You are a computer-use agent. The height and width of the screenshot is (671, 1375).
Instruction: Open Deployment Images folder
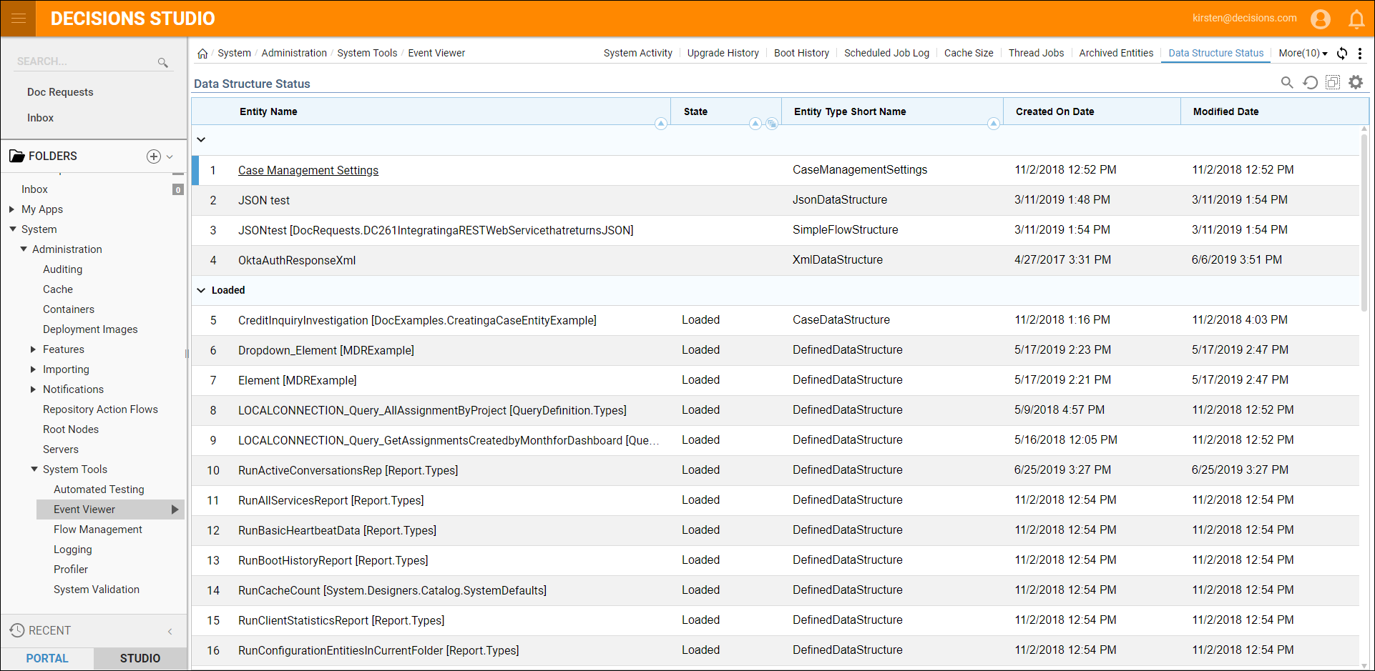click(x=90, y=329)
